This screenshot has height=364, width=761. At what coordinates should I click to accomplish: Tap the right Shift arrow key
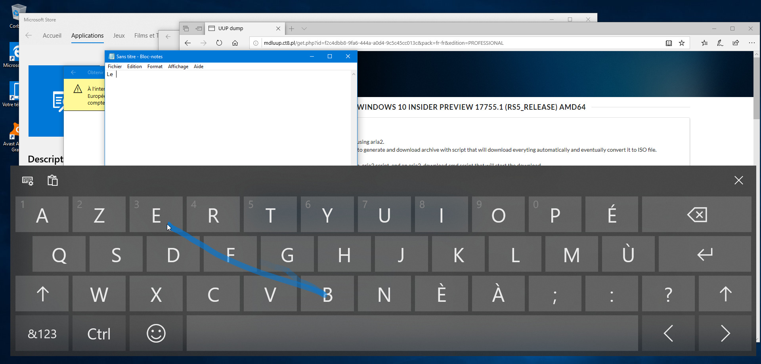click(x=725, y=294)
